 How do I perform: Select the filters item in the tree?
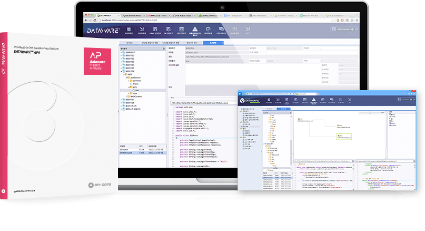pos(135,84)
